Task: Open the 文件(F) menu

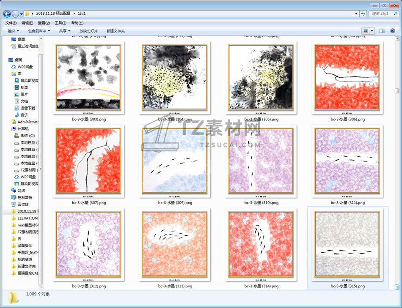Action: tap(11, 23)
